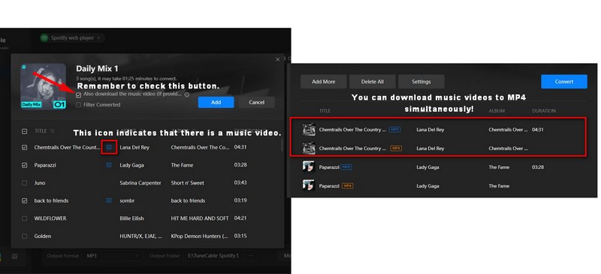Click the HIT ME HARD AND SOFT album cell
The image size is (601, 274).
point(200,218)
